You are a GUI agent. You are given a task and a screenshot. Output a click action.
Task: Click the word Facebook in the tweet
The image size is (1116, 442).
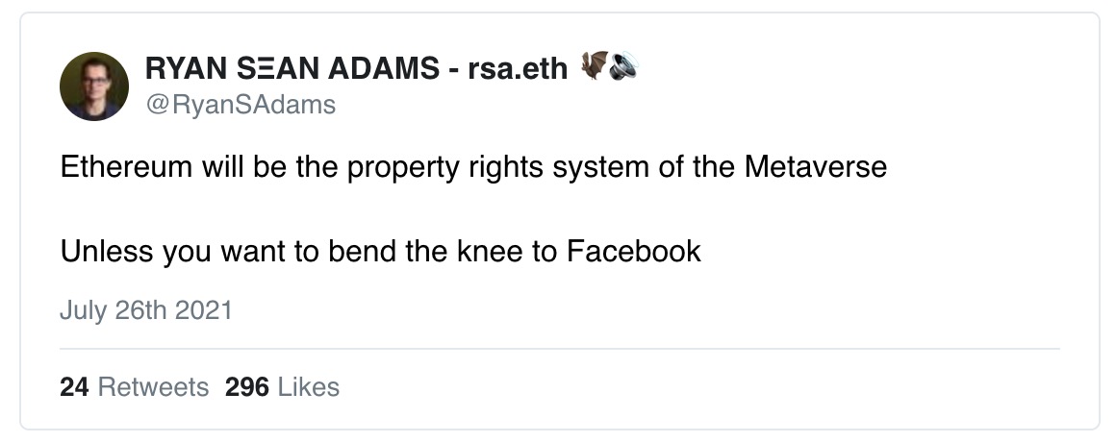click(633, 252)
